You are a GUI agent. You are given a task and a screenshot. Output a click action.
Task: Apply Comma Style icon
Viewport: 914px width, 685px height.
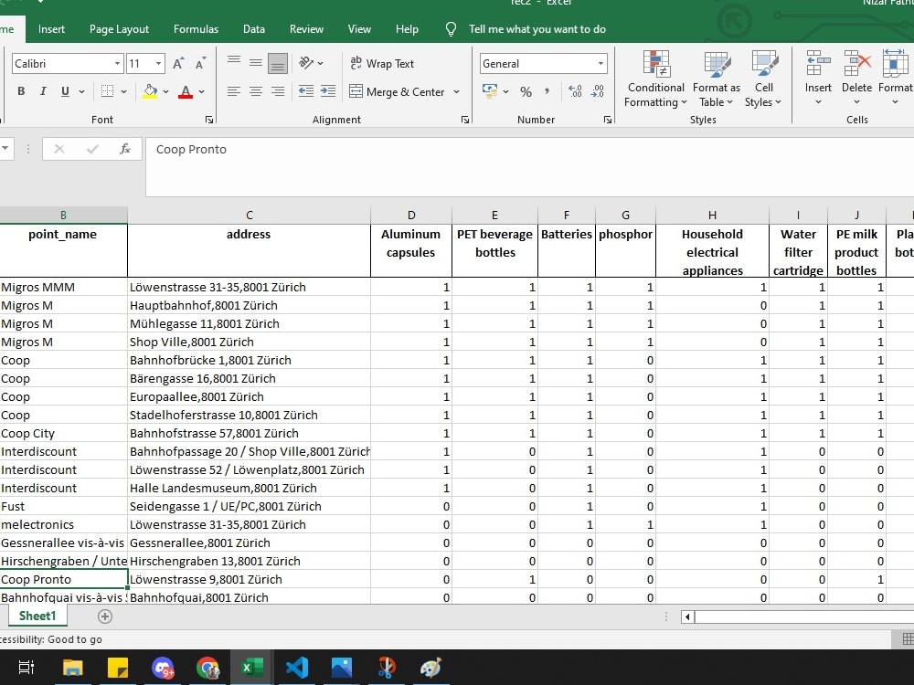(x=547, y=91)
